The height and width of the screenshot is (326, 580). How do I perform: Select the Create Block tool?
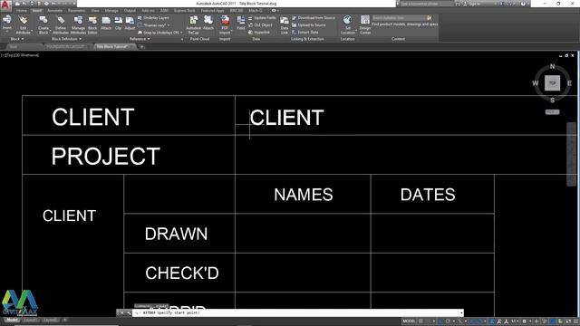click(x=43, y=24)
